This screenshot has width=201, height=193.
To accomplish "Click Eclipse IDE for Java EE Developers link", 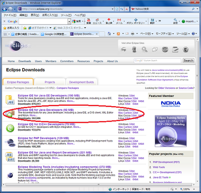I will coord(49,96).
